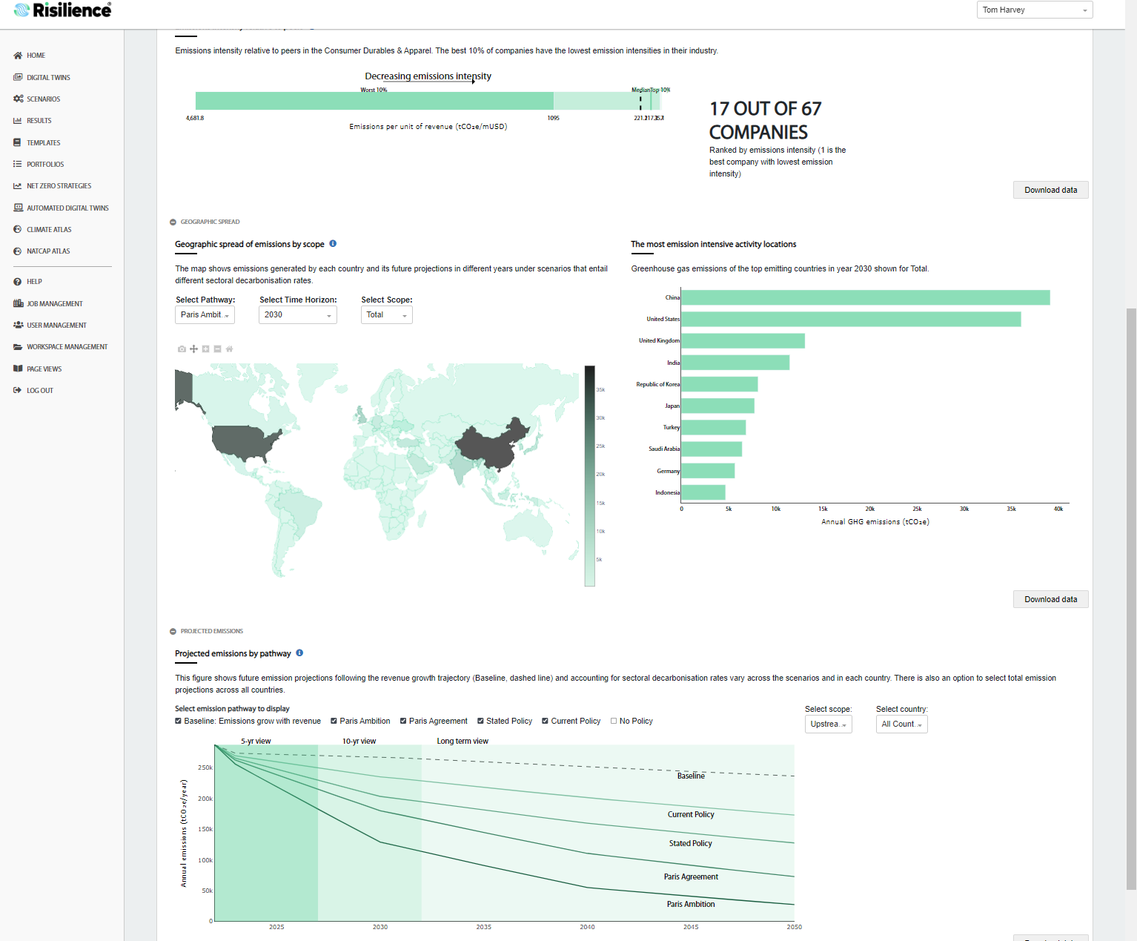Open Digital Twins in the sidebar
Screen dimensions: 1137x941
point(48,77)
